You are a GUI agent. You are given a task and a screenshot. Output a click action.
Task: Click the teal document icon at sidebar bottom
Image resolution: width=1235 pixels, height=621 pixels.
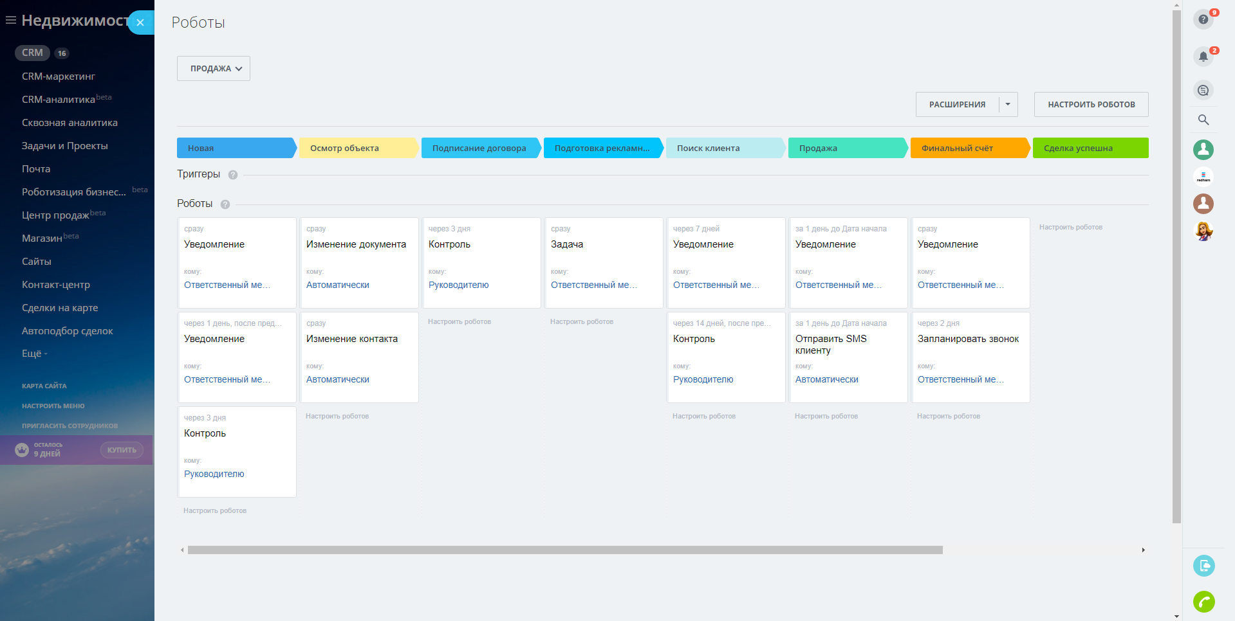click(1203, 566)
